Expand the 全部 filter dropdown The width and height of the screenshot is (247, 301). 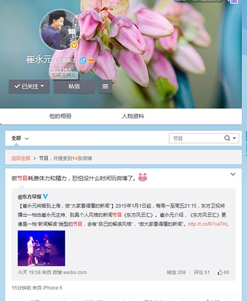(x=20, y=138)
